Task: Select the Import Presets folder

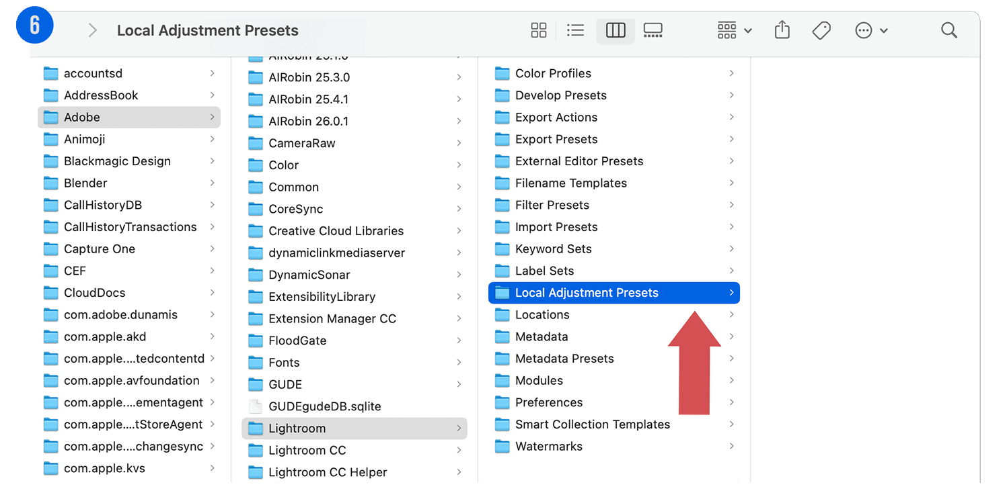Action: pos(614,227)
